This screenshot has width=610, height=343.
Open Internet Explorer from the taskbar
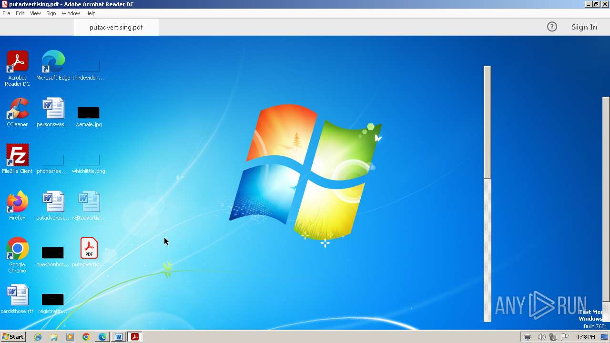[38, 337]
